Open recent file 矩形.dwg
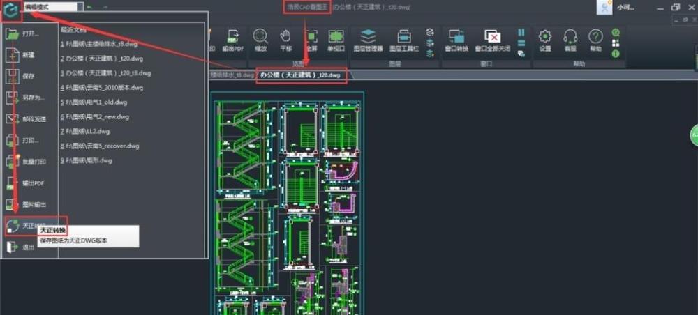This screenshot has height=315, width=698. 86,160
